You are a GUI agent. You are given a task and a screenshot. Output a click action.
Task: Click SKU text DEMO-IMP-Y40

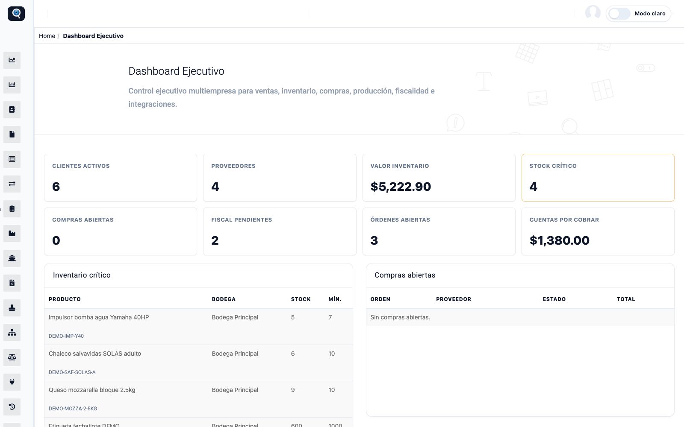pyautogui.click(x=66, y=336)
